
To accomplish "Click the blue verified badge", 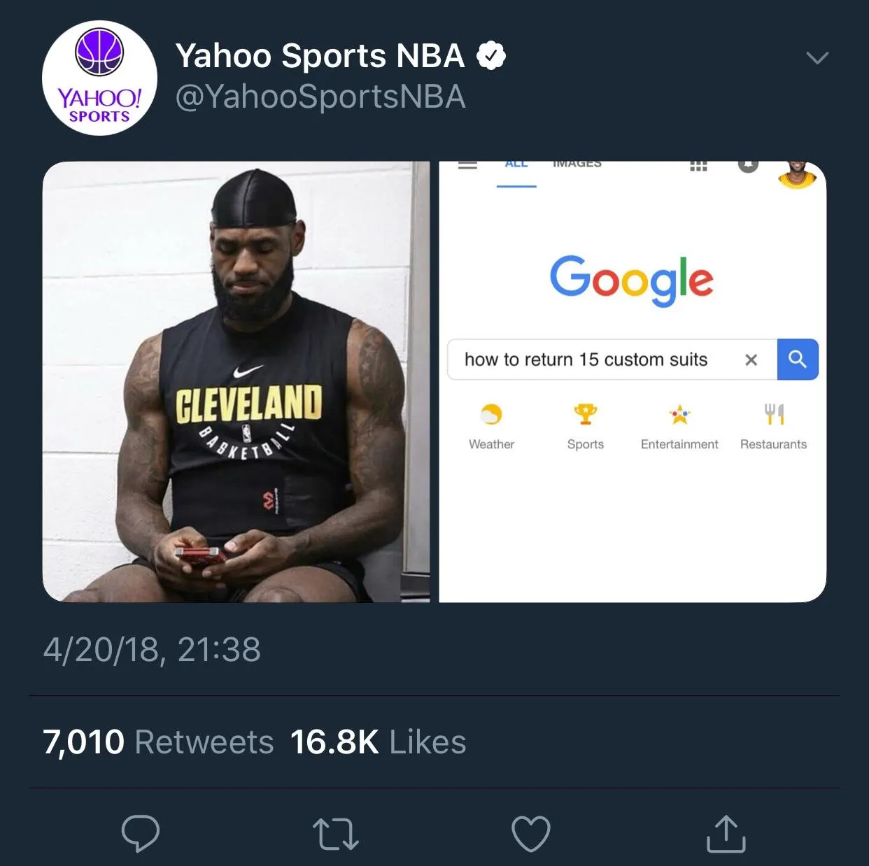I will (491, 56).
